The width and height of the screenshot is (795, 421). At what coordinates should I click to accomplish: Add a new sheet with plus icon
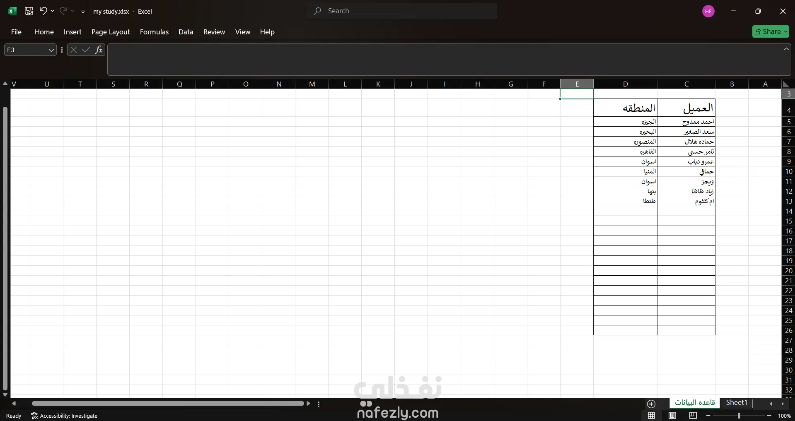pyautogui.click(x=651, y=404)
